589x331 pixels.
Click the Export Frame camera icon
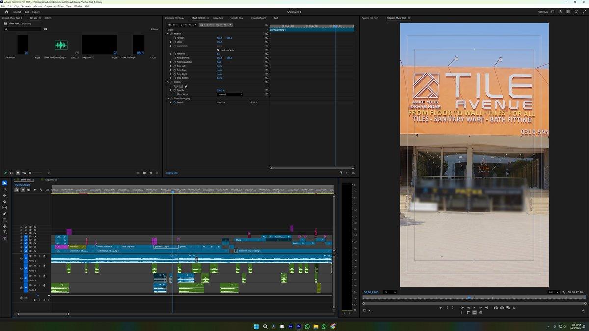(481, 312)
